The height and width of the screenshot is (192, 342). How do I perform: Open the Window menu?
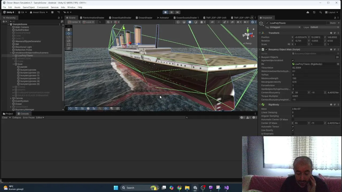pyautogui.click(x=71, y=7)
